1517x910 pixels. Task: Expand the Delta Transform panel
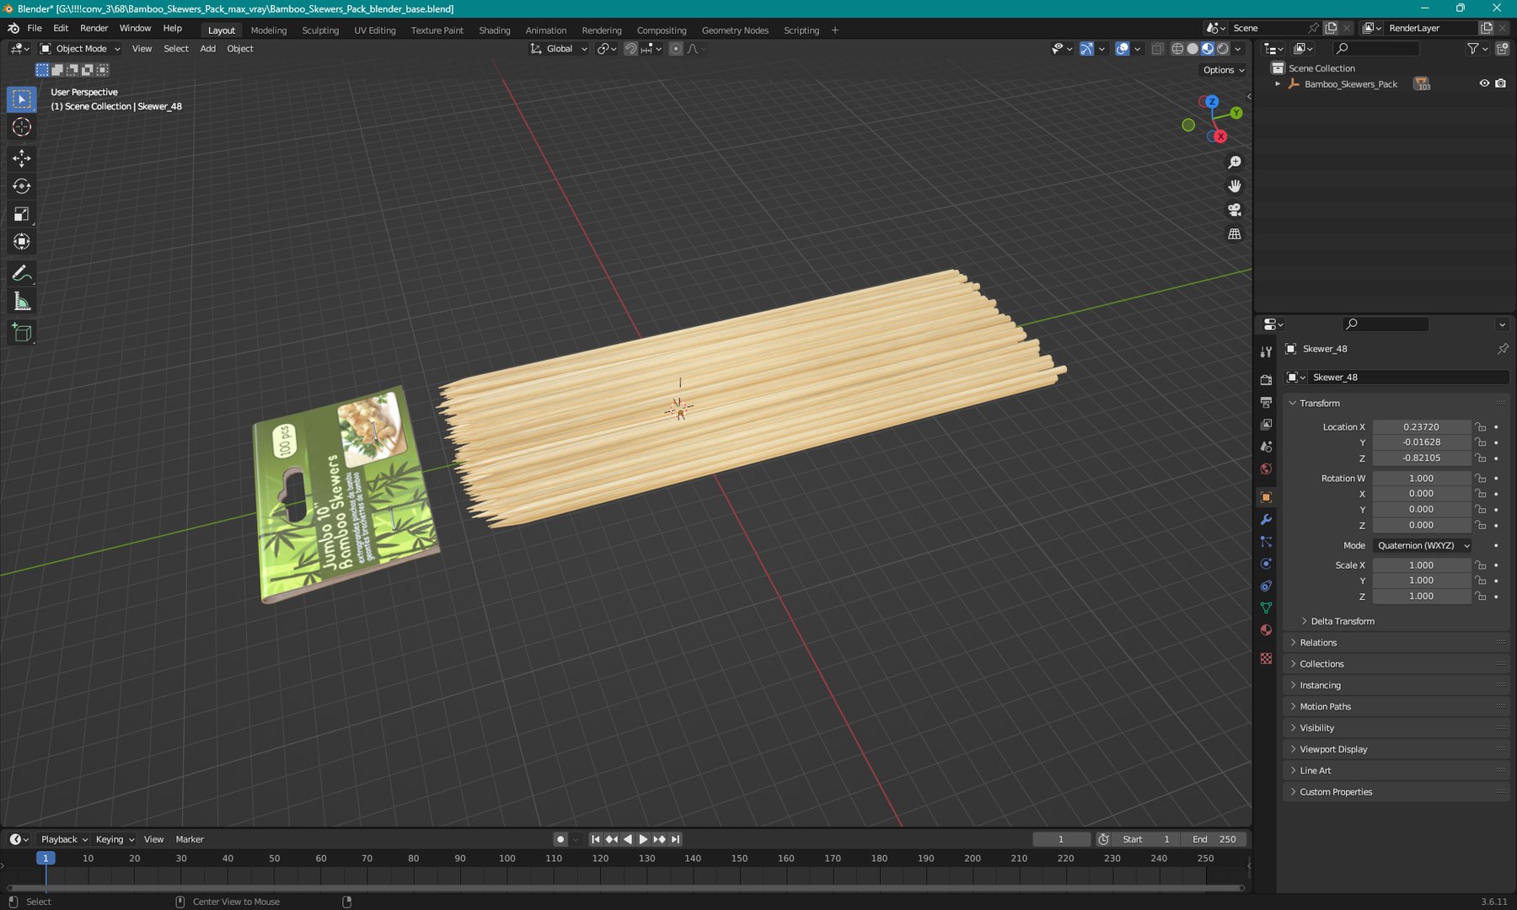[x=1342, y=621]
